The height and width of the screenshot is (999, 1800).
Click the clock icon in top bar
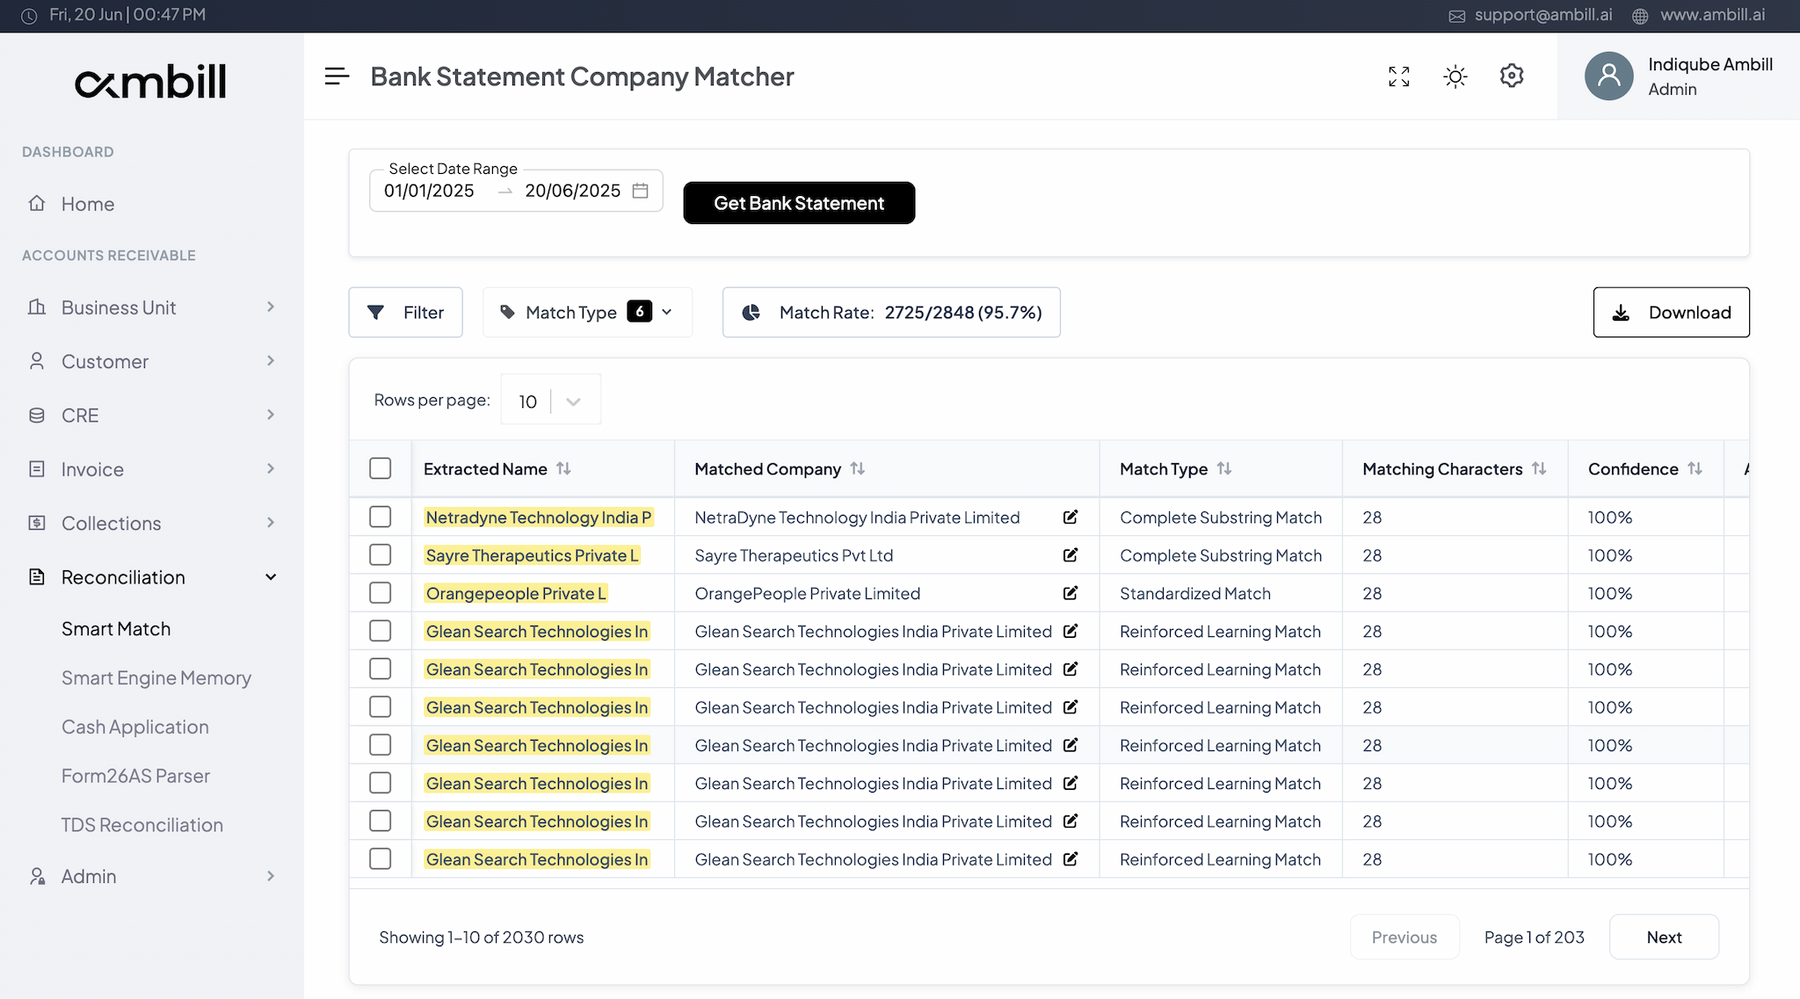click(29, 16)
